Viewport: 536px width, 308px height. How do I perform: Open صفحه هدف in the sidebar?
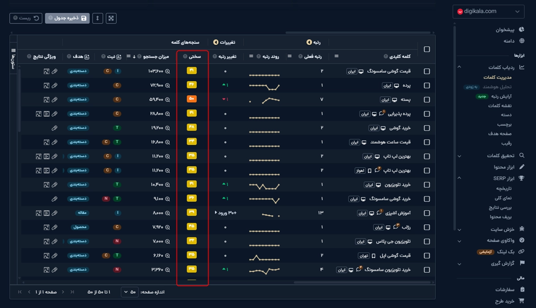point(501,134)
